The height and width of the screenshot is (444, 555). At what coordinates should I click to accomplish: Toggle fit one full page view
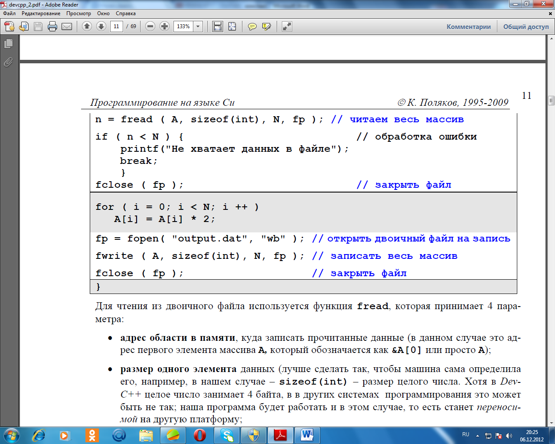click(x=232, y=26)
